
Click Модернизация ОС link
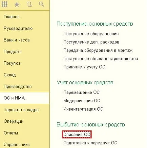coord(82,101)
